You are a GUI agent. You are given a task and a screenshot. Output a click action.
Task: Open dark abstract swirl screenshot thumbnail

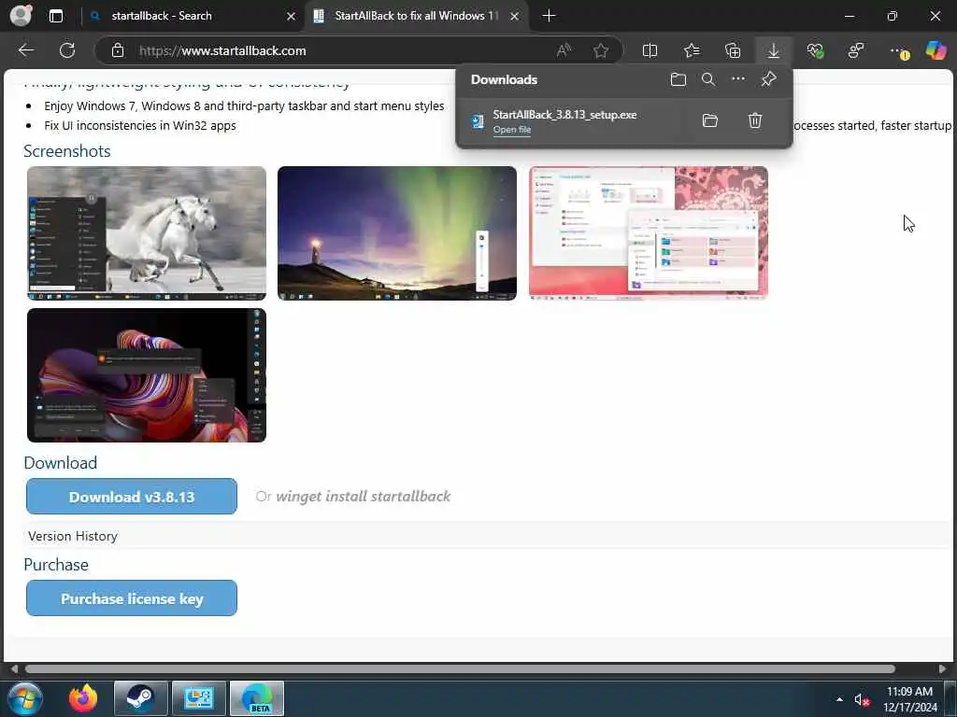(147, 375)
